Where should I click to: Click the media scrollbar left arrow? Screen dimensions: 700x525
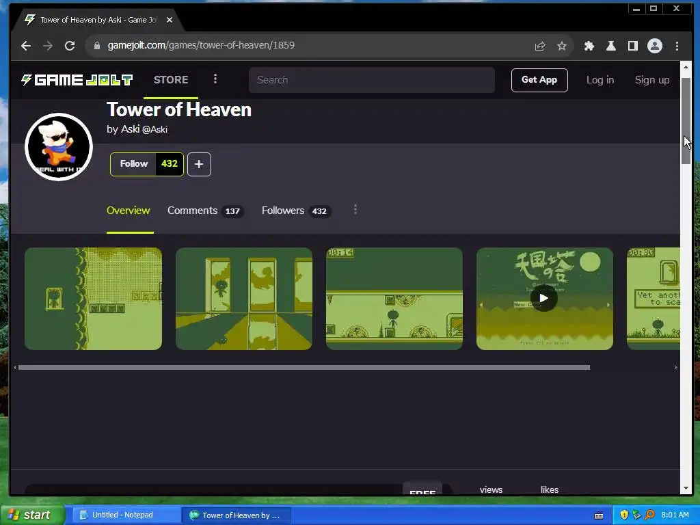point(15,367)
